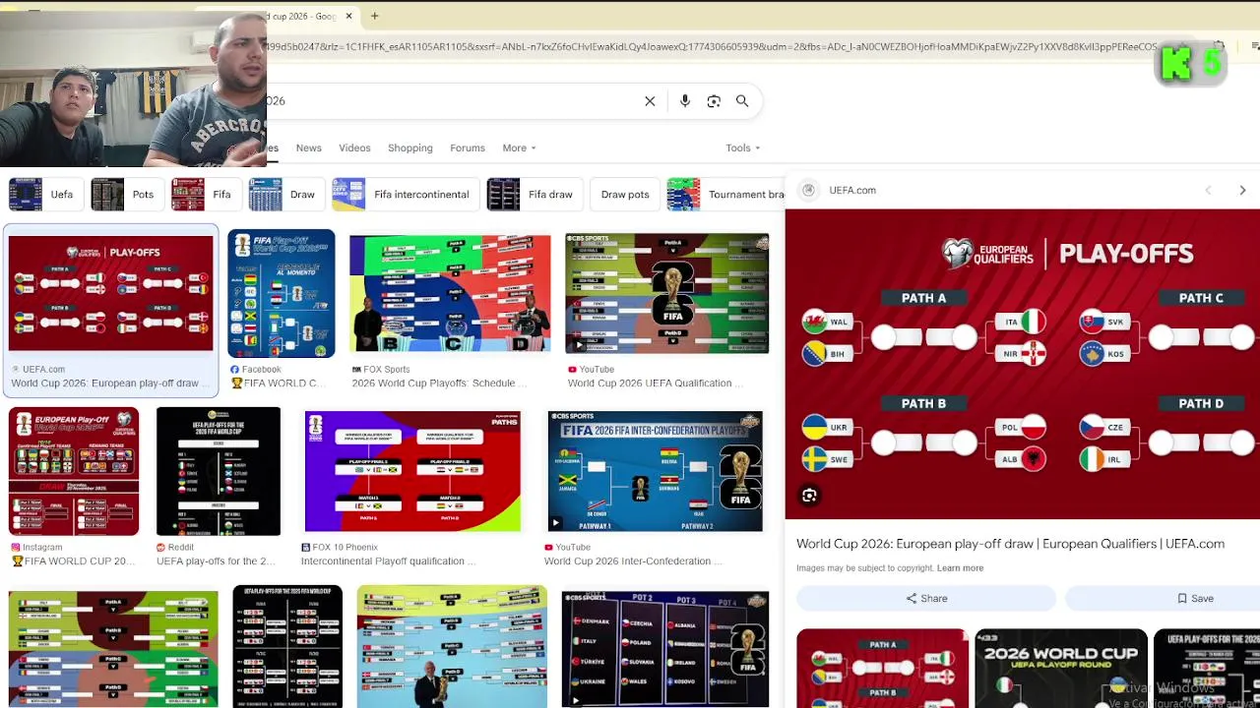Open the UEFA.com source link in the preview header
Image resolution: width=1260 pixels, height=708 pixels.
(x=852, y=191)
